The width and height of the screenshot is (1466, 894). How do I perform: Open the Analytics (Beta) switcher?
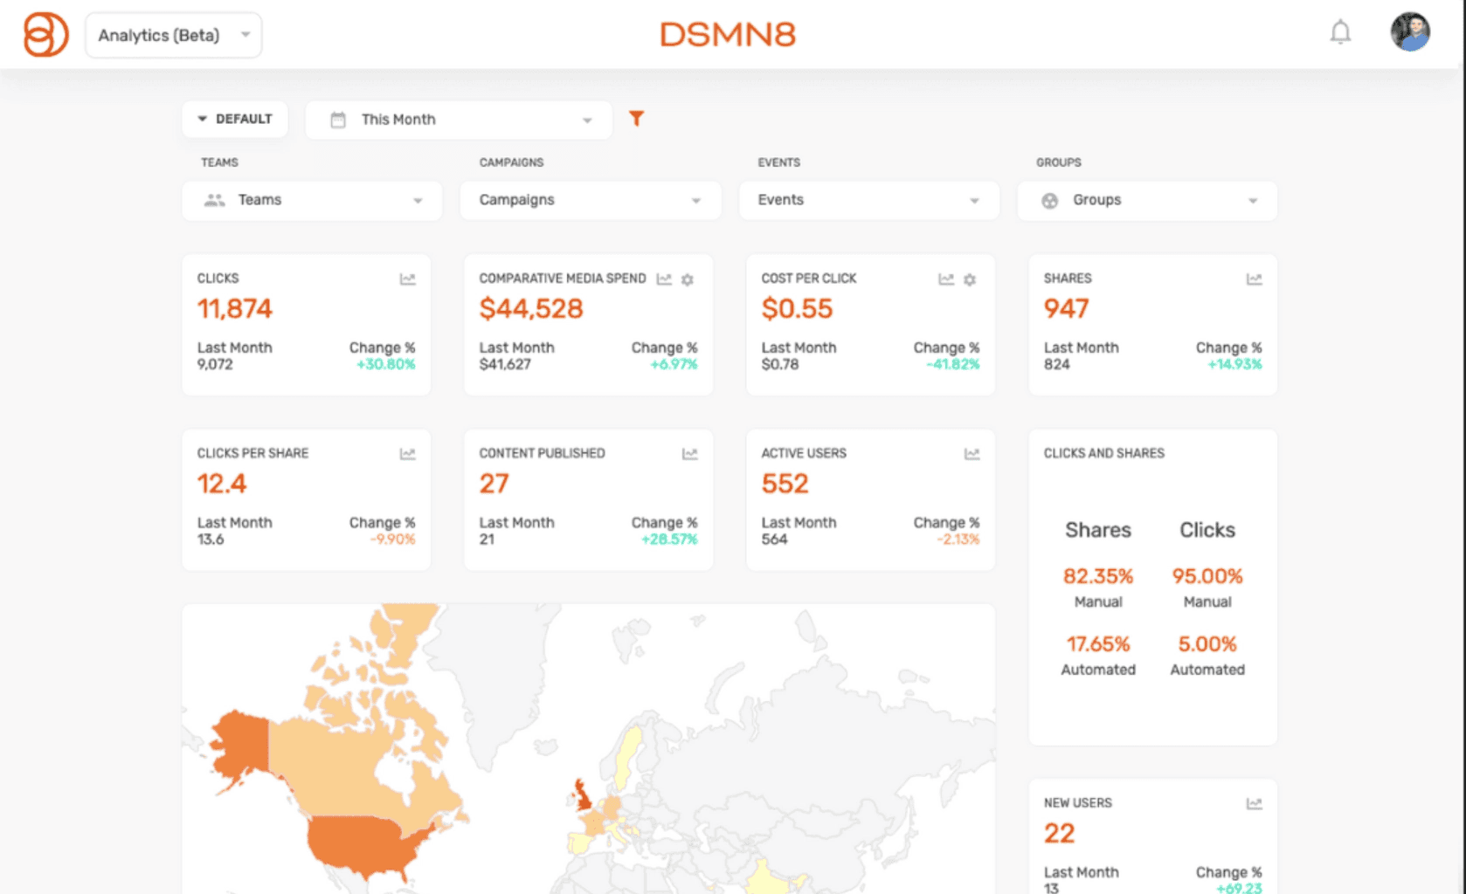[x=172, y=35]
